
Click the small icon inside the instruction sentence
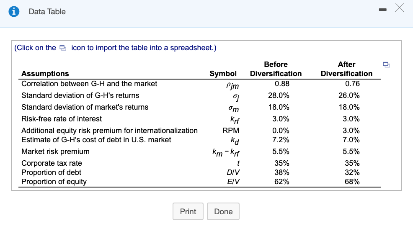[63, 48]
